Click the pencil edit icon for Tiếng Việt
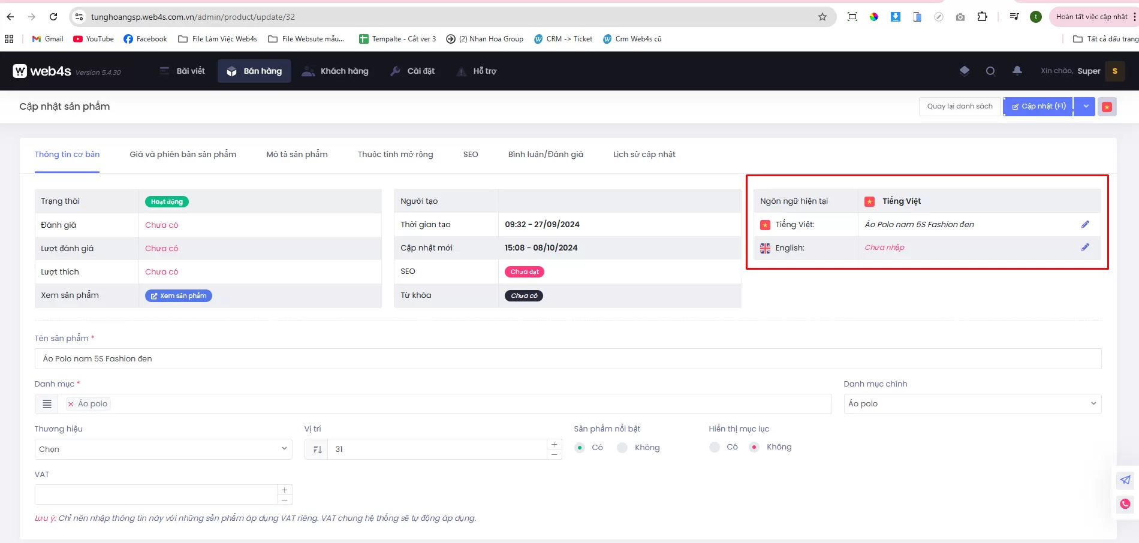 [1085, 224]
